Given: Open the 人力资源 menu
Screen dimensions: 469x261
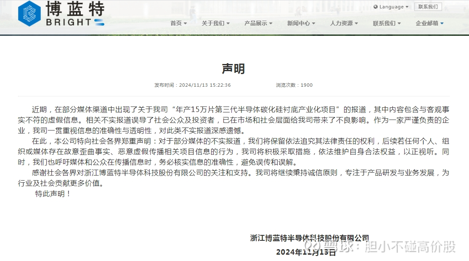Looking at the screenshot, I should 344,23.
